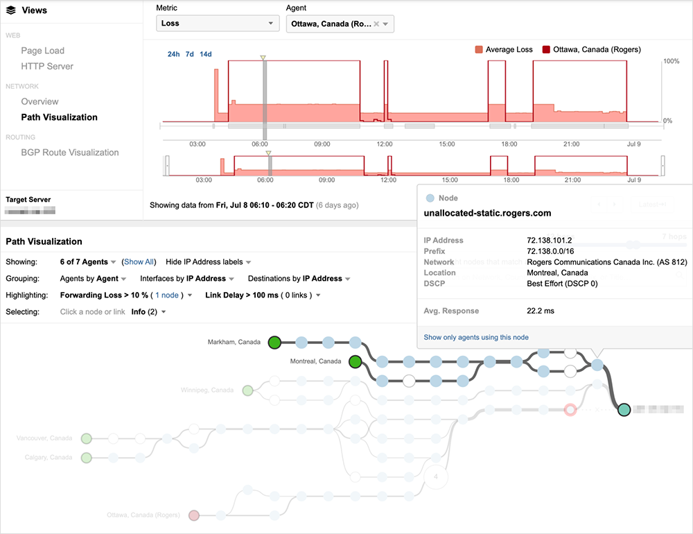Click left handle of timeline range slider

point(166,166)
